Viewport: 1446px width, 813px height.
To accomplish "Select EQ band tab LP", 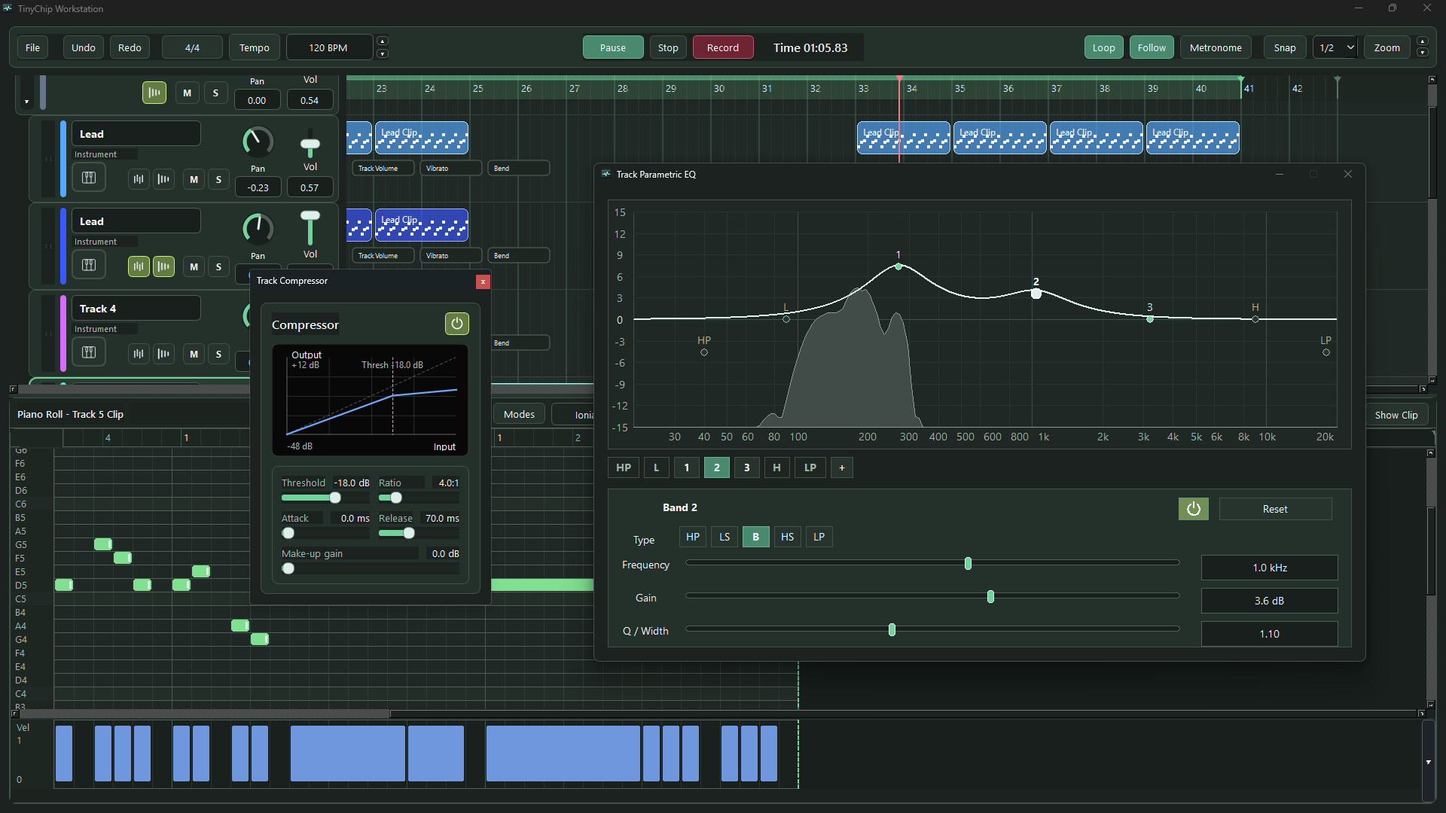I will point(810,467).
